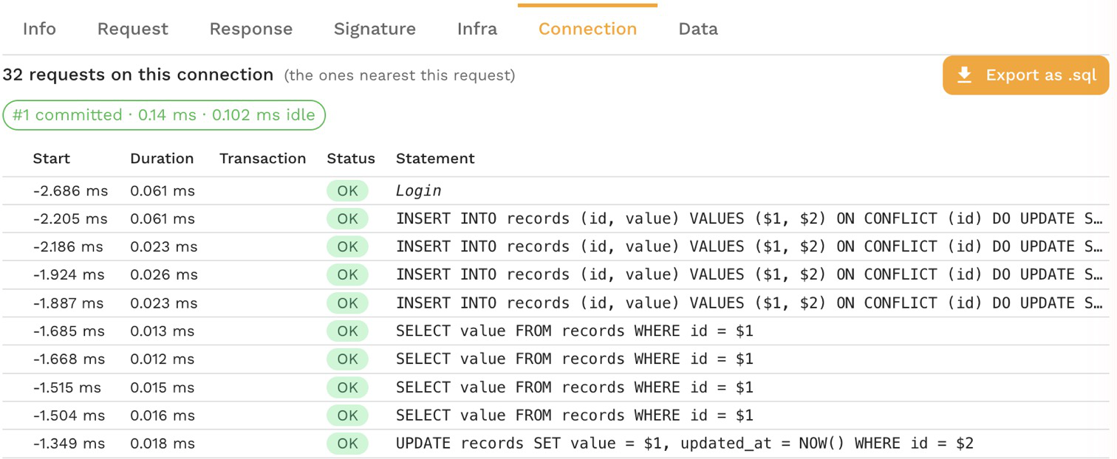The width and height of the screenshot is (1117, 459).
Task: Click the 0.012 ms duration value
Action: (163, 359)
